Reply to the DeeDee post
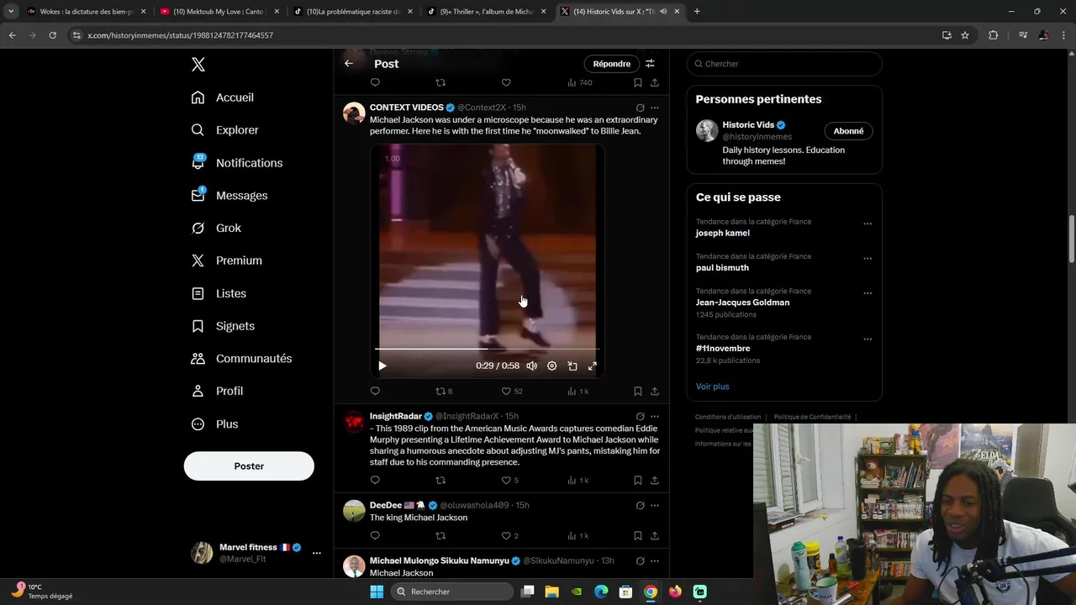 click(375, 536)
